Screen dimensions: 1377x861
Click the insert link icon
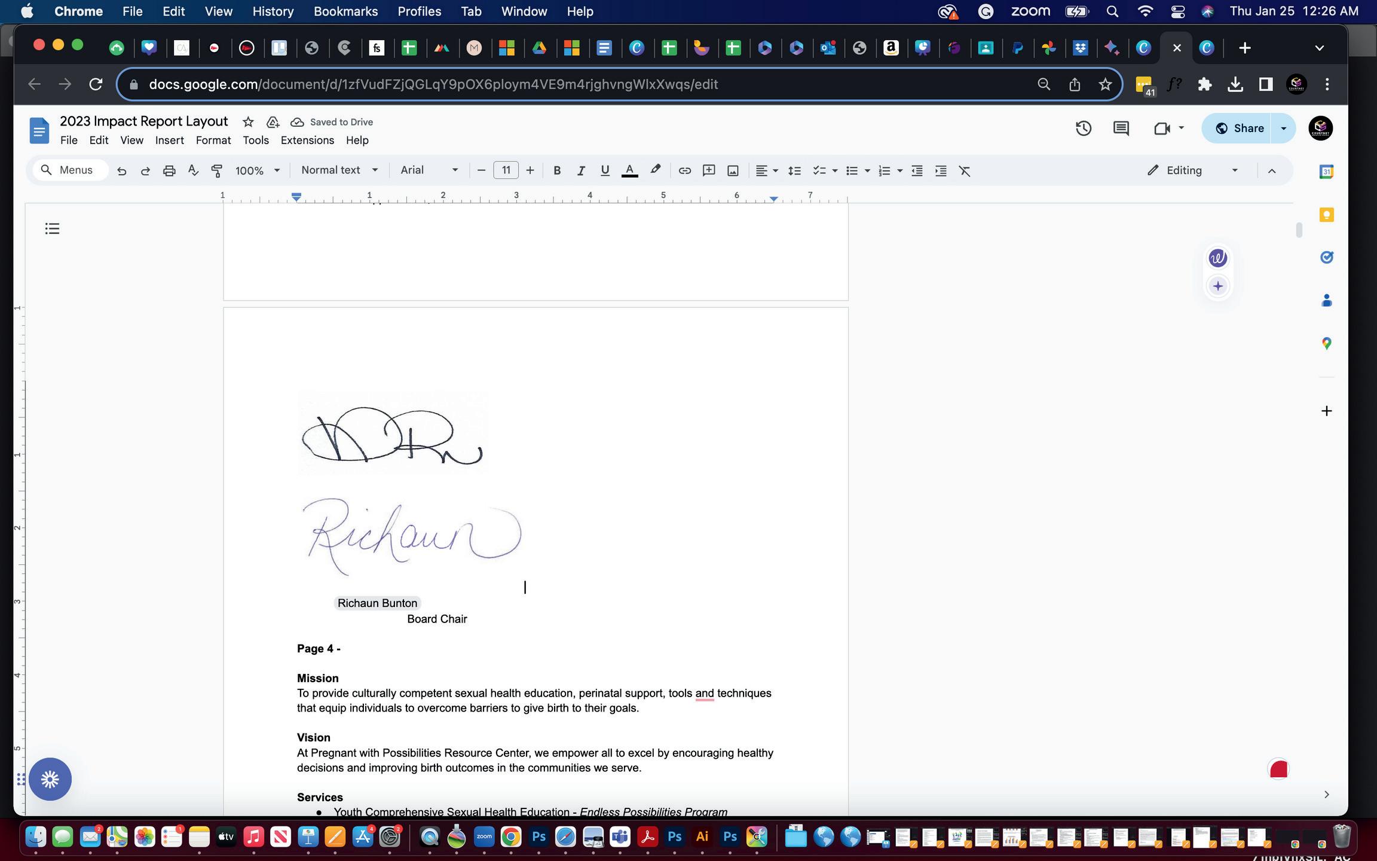click(684, 170)
